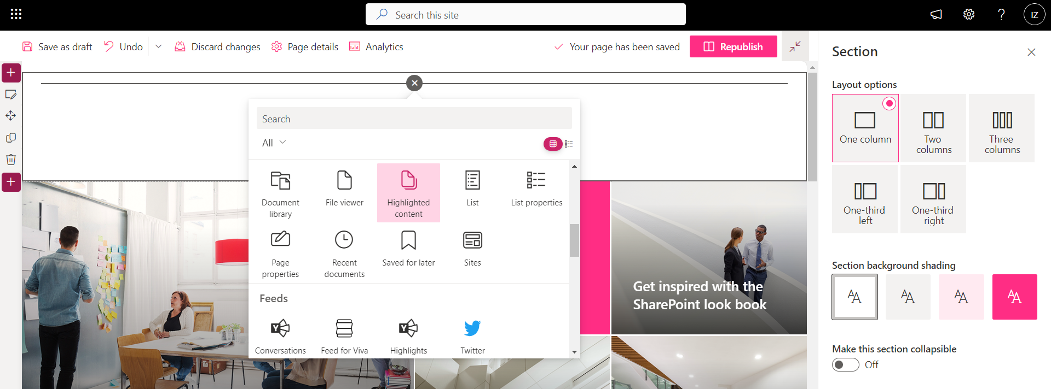Viewport: 1051px width, 389px height.
Task: Open Page details from toolbar
Action: pyautogui.click(x=305, y=47)
